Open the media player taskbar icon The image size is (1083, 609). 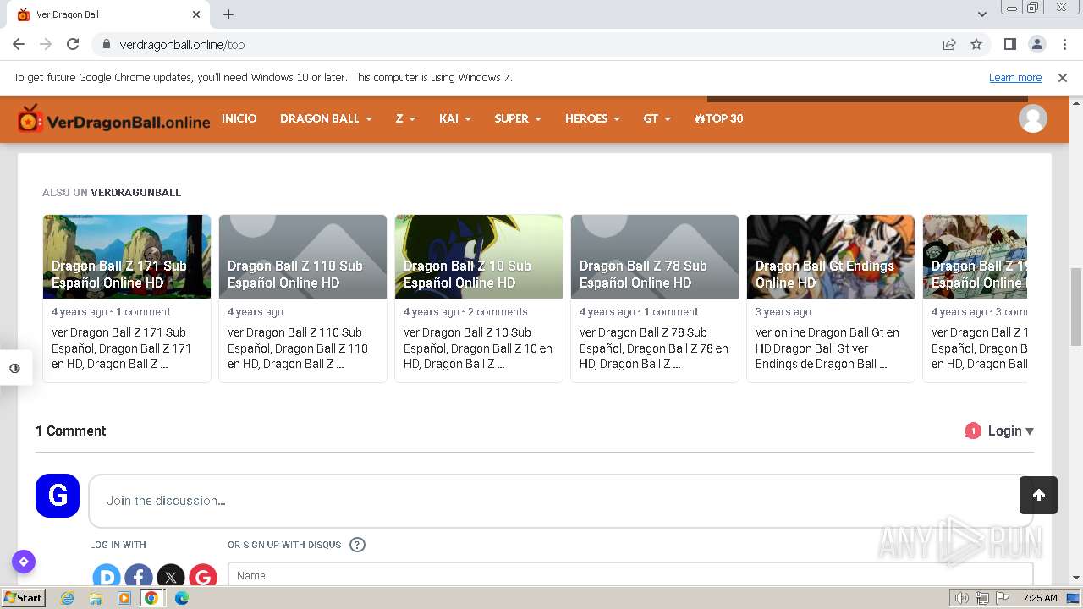[x=124, y=598]
